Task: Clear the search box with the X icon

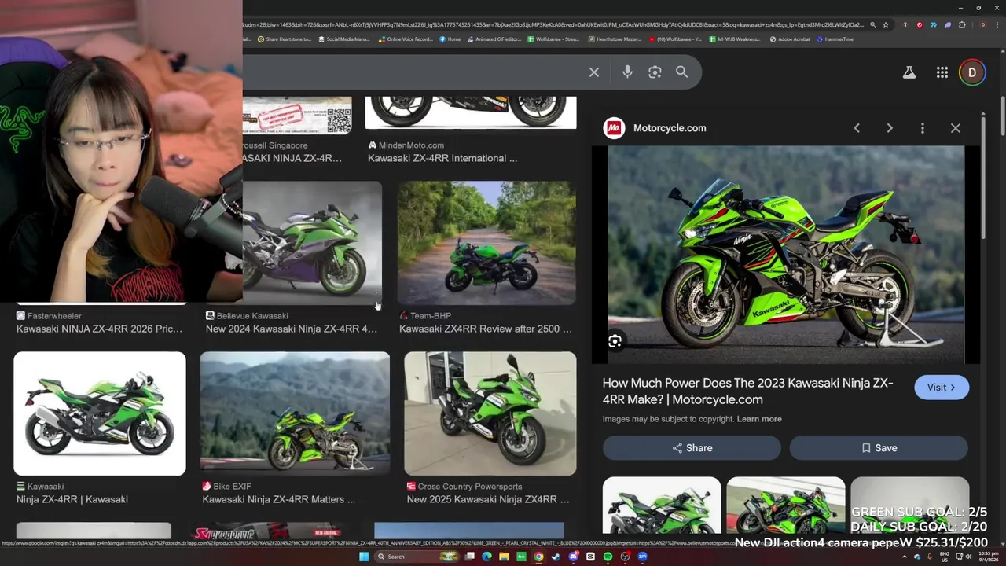Action: (x=594, y=72)
